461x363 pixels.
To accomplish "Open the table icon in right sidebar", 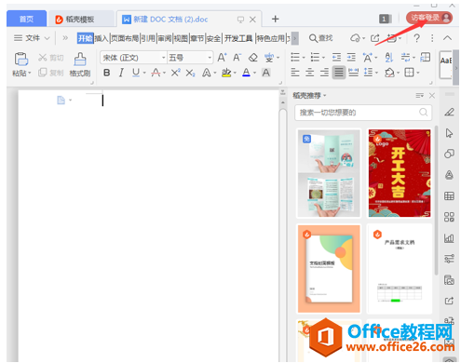I will point(449,196).
